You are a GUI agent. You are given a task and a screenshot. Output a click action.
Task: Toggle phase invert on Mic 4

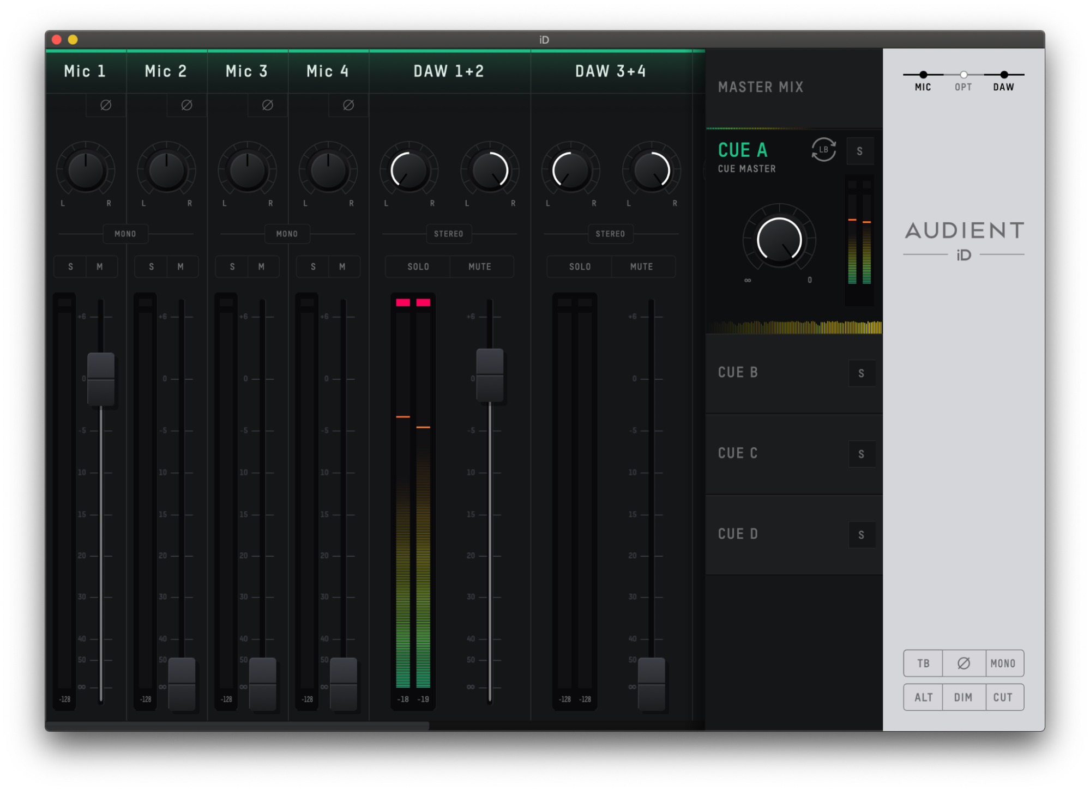click(x=348, y=105)
